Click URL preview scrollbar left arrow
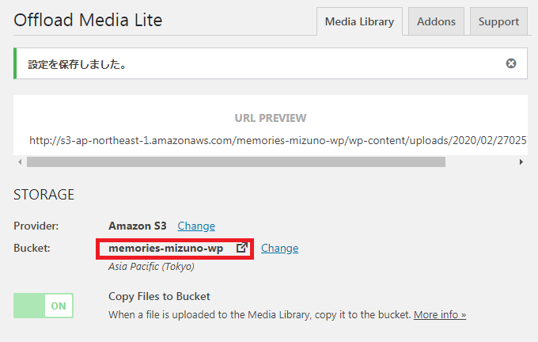 point(20,161)
